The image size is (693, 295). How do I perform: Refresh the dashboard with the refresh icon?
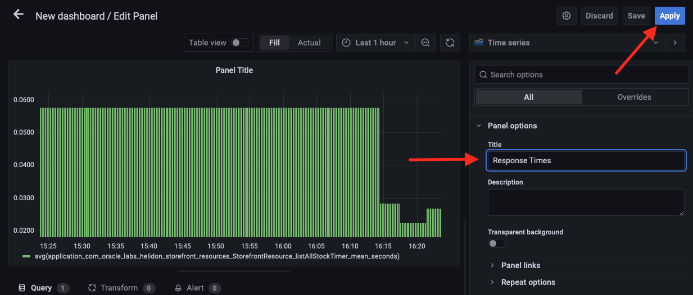pos(450,43)
